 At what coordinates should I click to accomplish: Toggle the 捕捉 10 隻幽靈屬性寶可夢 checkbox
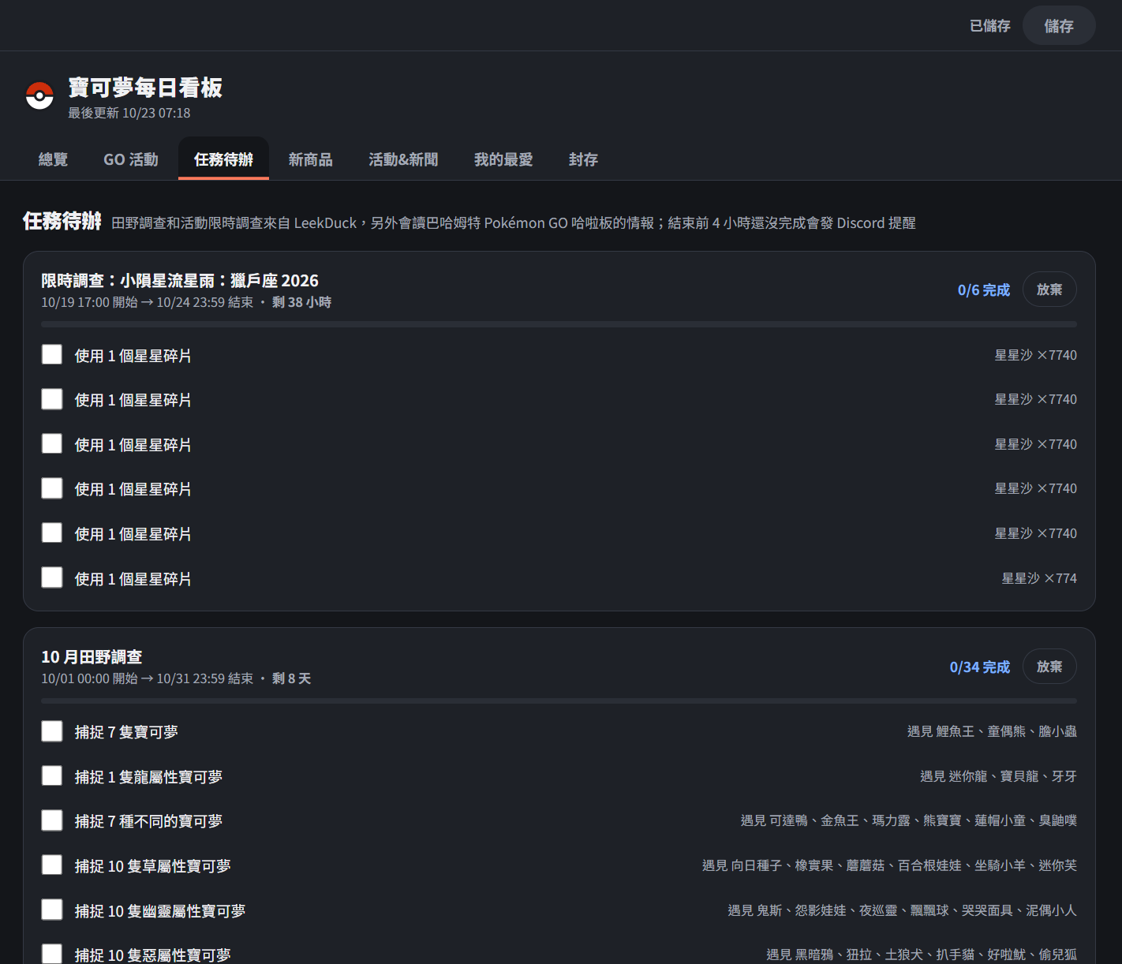click(x=52, y=910)
